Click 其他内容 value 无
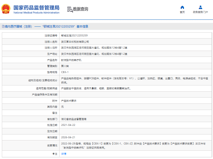The image size is (213, 159). [62, 107]
